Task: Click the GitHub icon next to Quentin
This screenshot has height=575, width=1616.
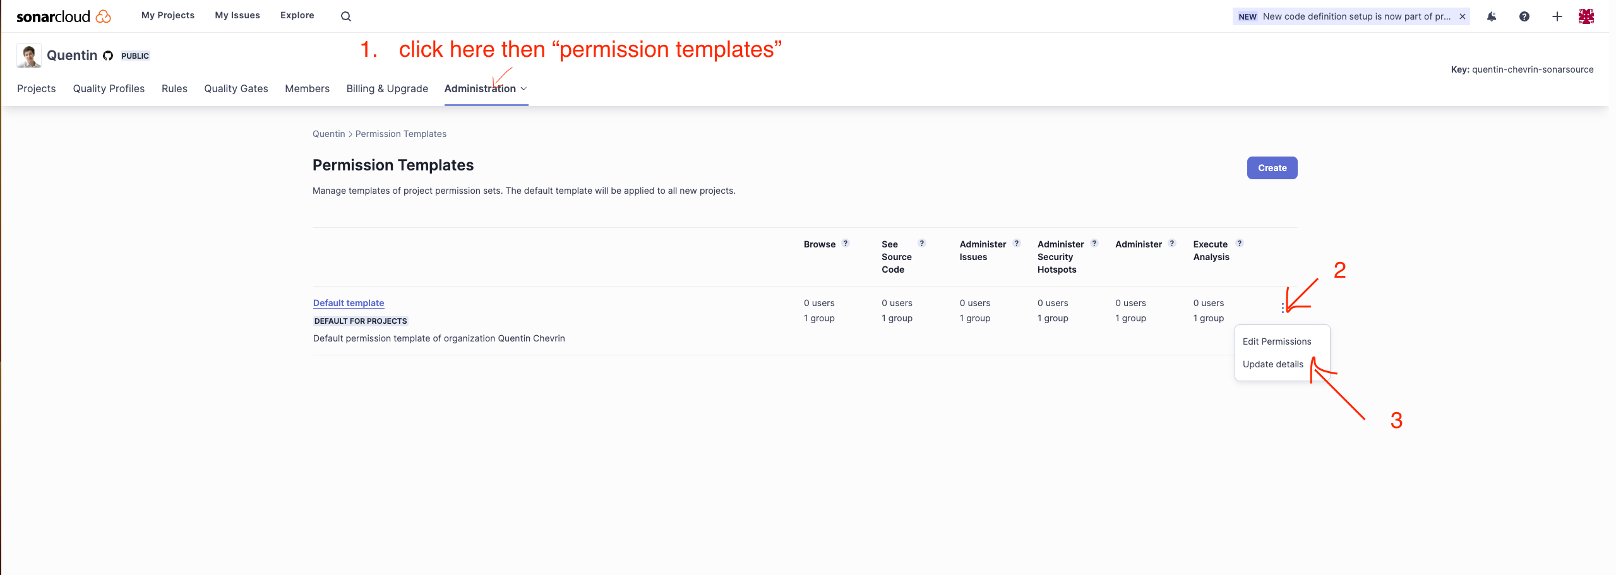Action: (x=107, y=55)
